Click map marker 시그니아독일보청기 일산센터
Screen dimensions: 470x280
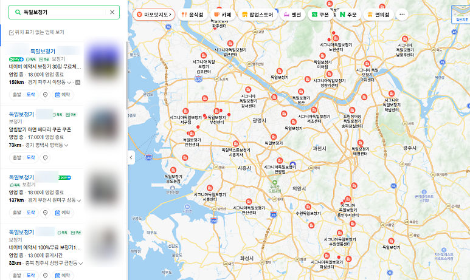click(x=230, y=44)
